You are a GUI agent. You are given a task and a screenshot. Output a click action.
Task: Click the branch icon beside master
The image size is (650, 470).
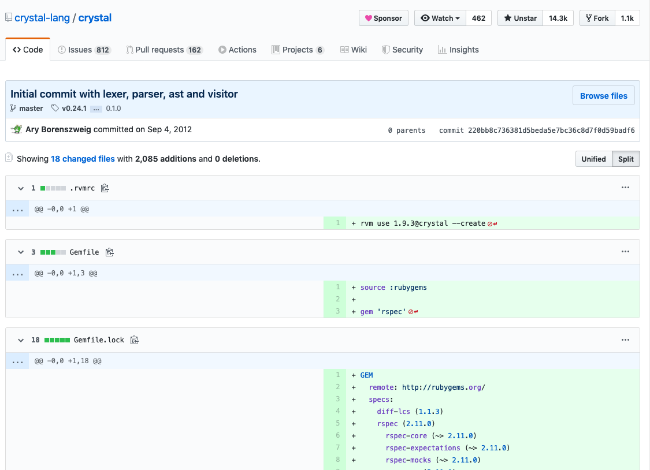[x=13, y=109]
